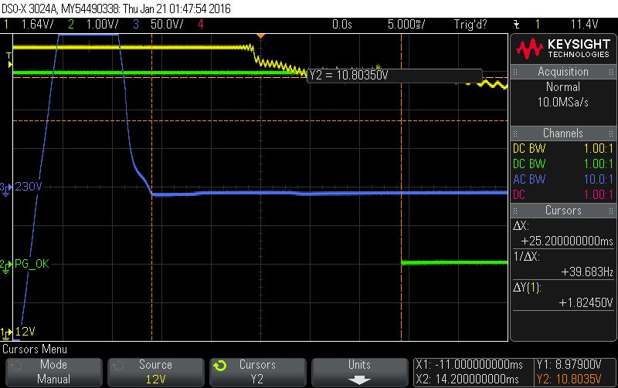The width and height of the screenshot is (618, 388).
Task: Open the Source 12V softkey
Action: click(x=156, y=372)
